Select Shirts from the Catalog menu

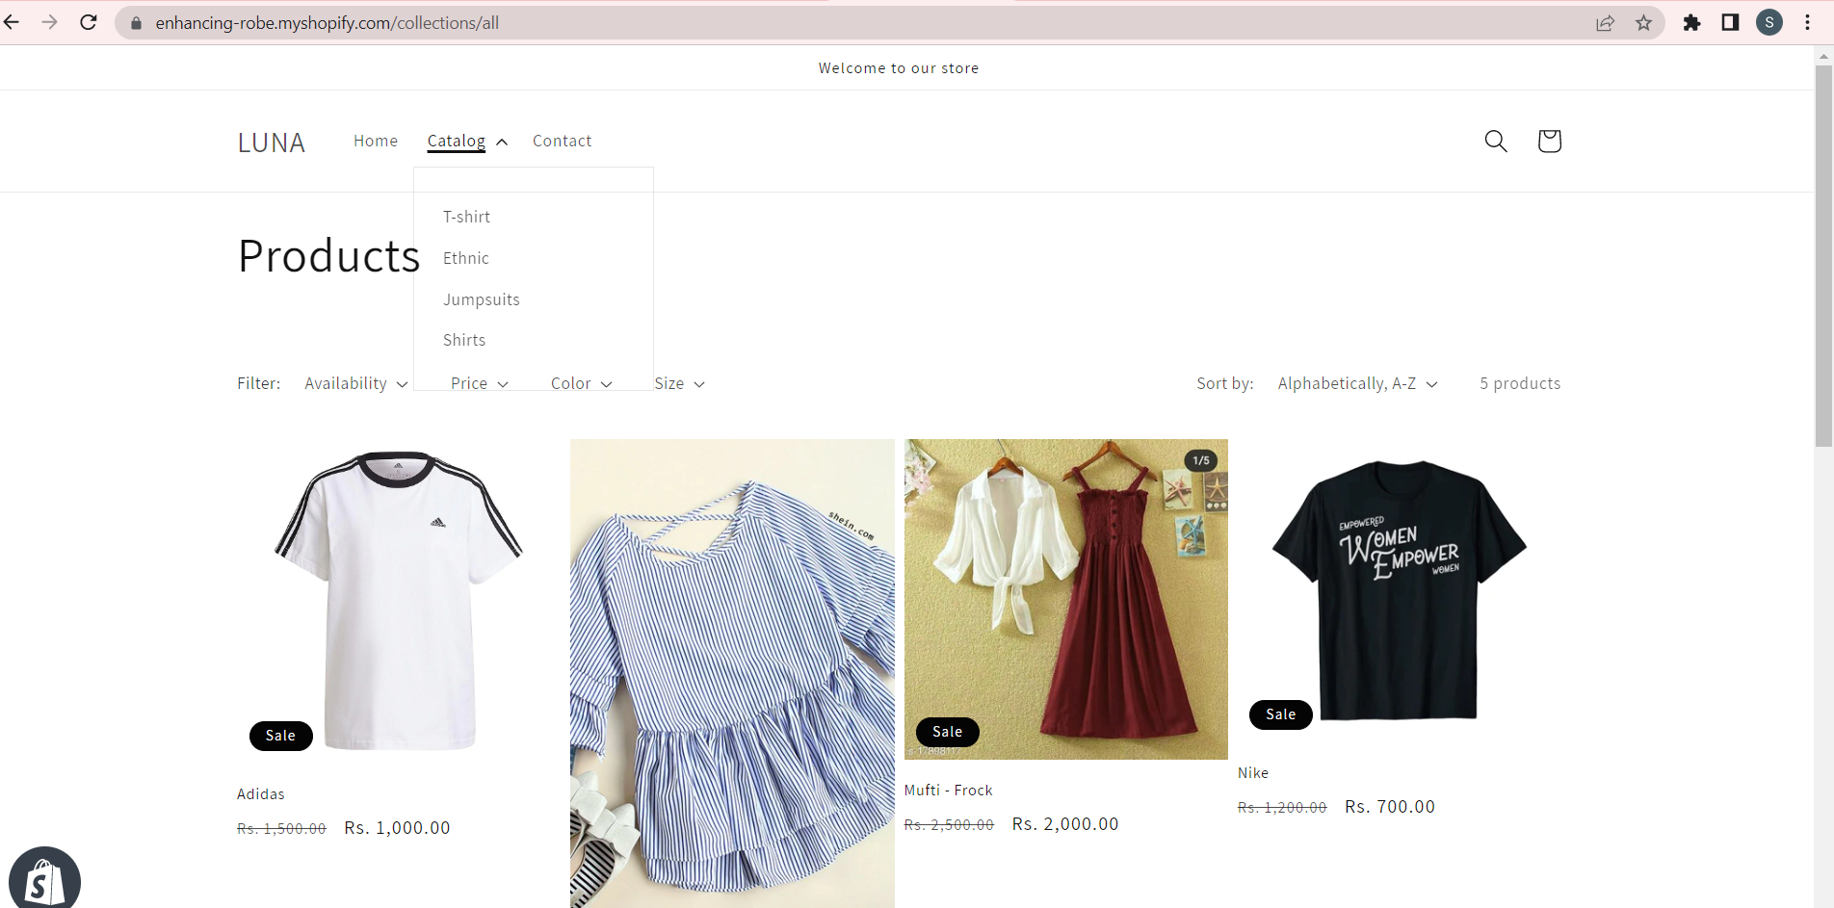[x=464, y=340]
